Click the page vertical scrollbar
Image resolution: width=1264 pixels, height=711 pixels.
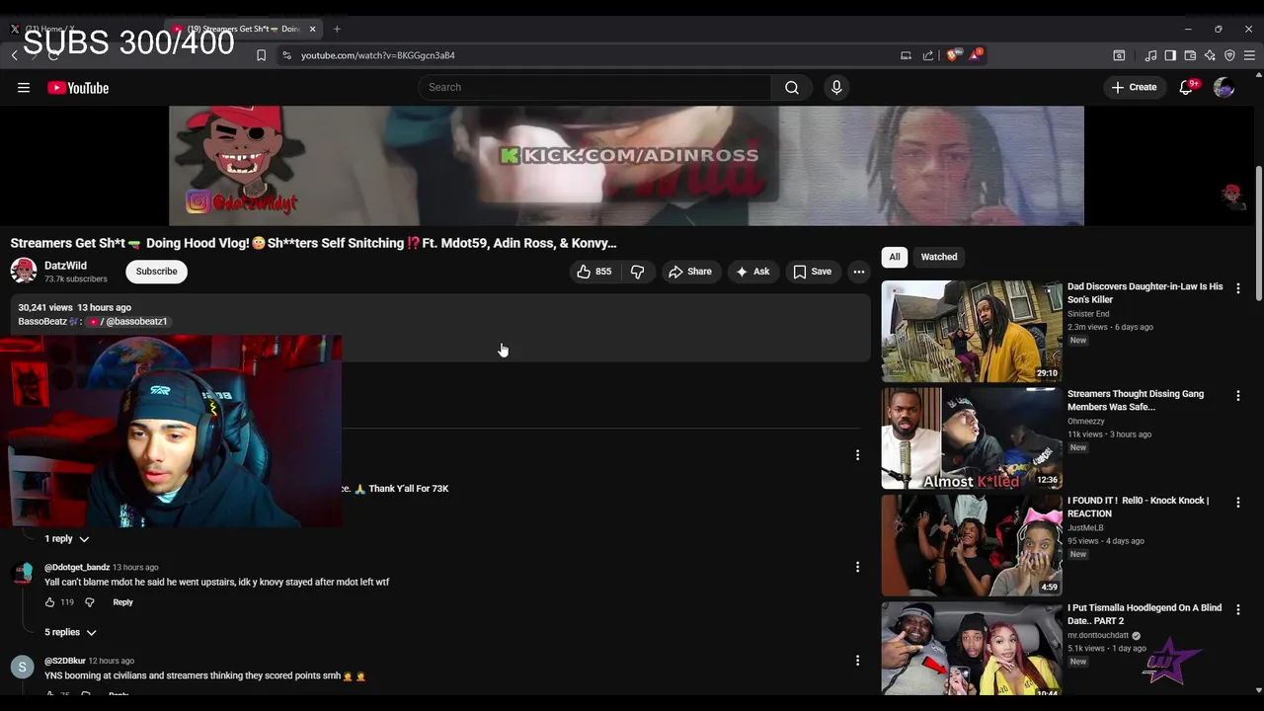(1258, 235)
